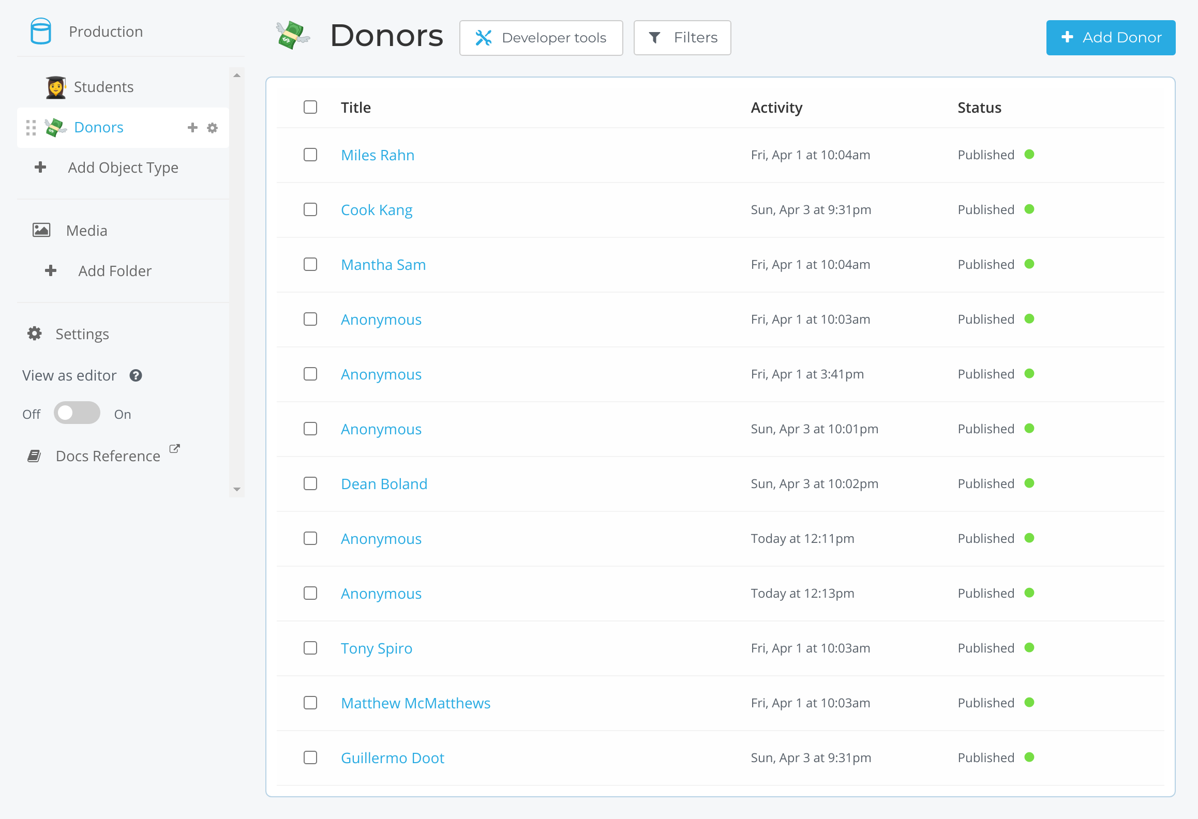Click the plus icon in Donors sidebar row
1198x819 pixels.
pos(192,128)
